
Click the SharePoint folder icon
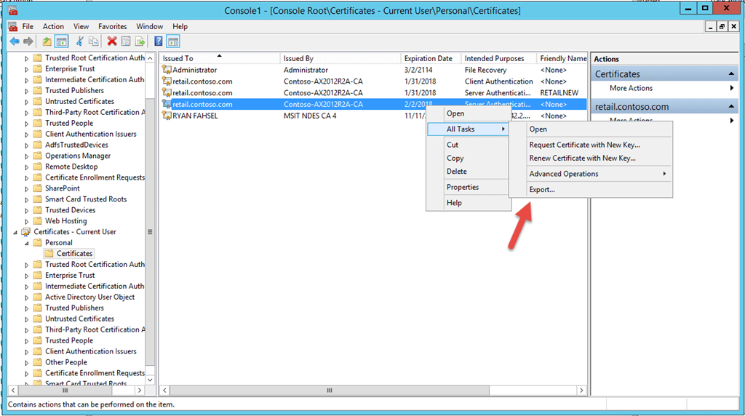point(38,188)
